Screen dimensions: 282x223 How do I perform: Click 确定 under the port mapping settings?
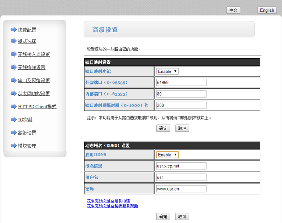163,128
